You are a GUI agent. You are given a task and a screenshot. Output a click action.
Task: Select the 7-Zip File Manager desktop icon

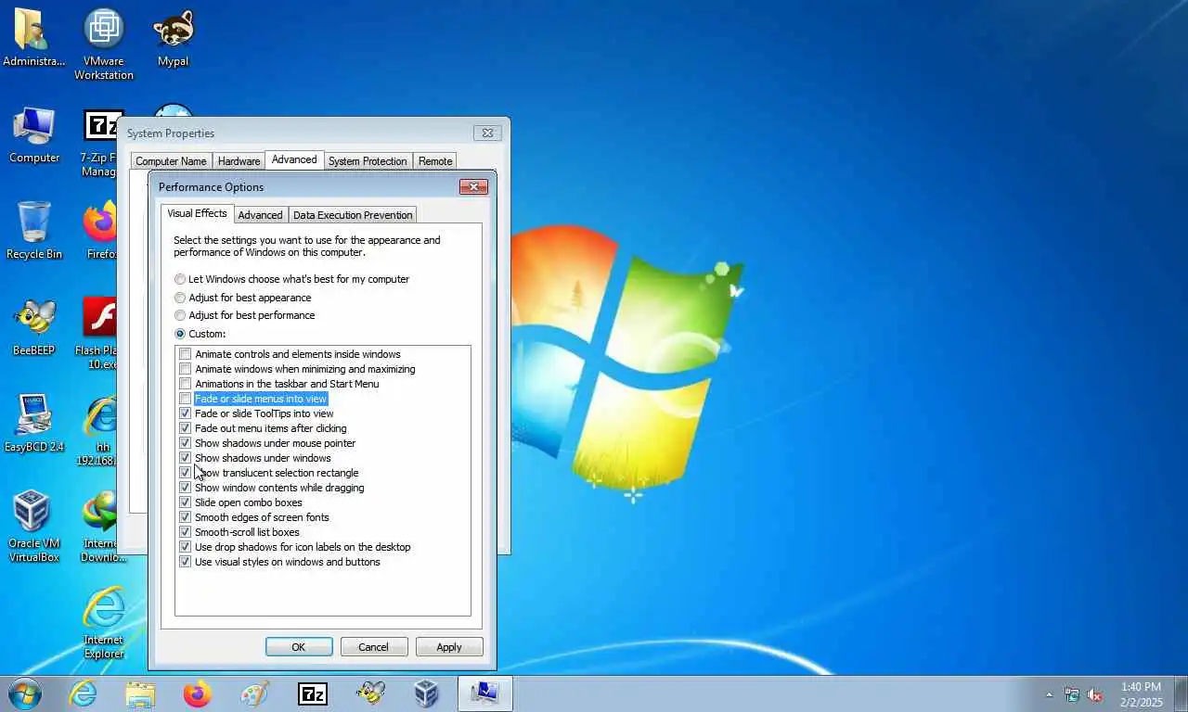point(98,143)
